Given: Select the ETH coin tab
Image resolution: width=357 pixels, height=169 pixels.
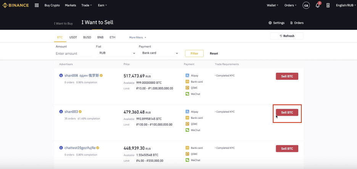Looking at the screenshot, I should point(113,37).
